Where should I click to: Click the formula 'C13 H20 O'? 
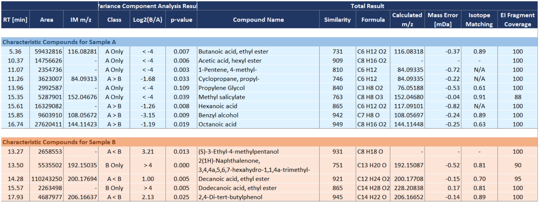click(x=372, y=165)
